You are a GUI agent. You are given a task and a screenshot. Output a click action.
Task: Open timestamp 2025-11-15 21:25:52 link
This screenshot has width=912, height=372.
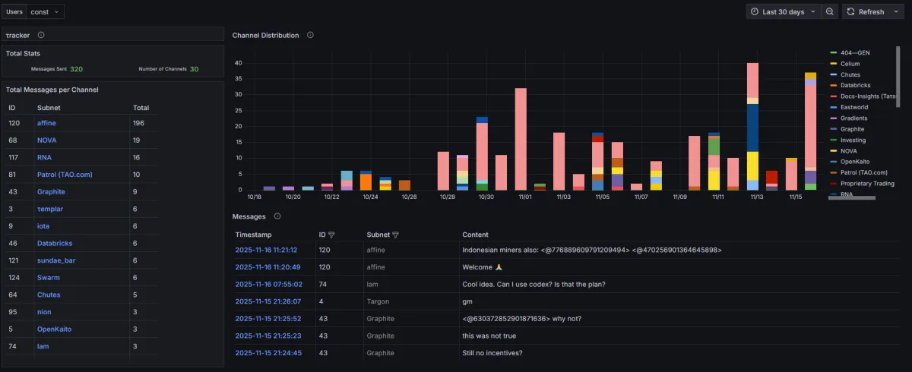tap(268, 319)
